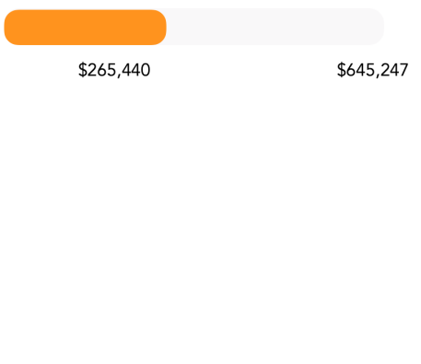
Task: Click the comma in the $265,440 label
Action: tap(119, 75)
